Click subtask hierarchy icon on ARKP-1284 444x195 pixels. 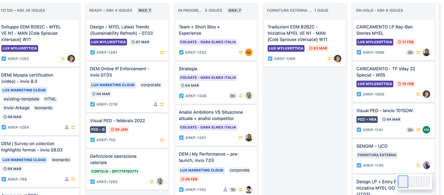point(67,127)
